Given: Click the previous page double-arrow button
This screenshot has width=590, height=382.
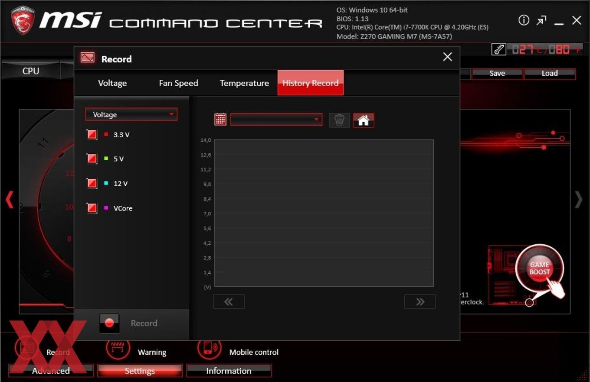Looking at the screenshot, I should [x=229, y=302].
